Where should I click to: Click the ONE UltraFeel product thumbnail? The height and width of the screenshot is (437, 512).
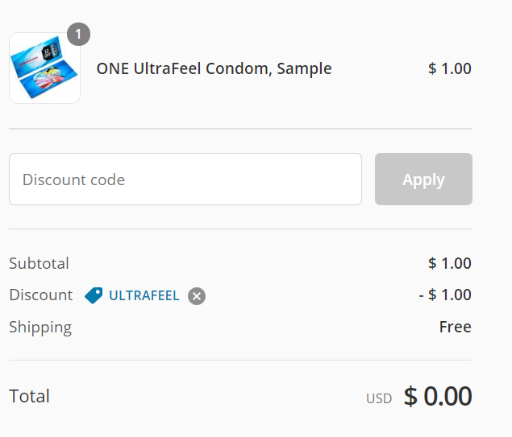tap(44, 68)
